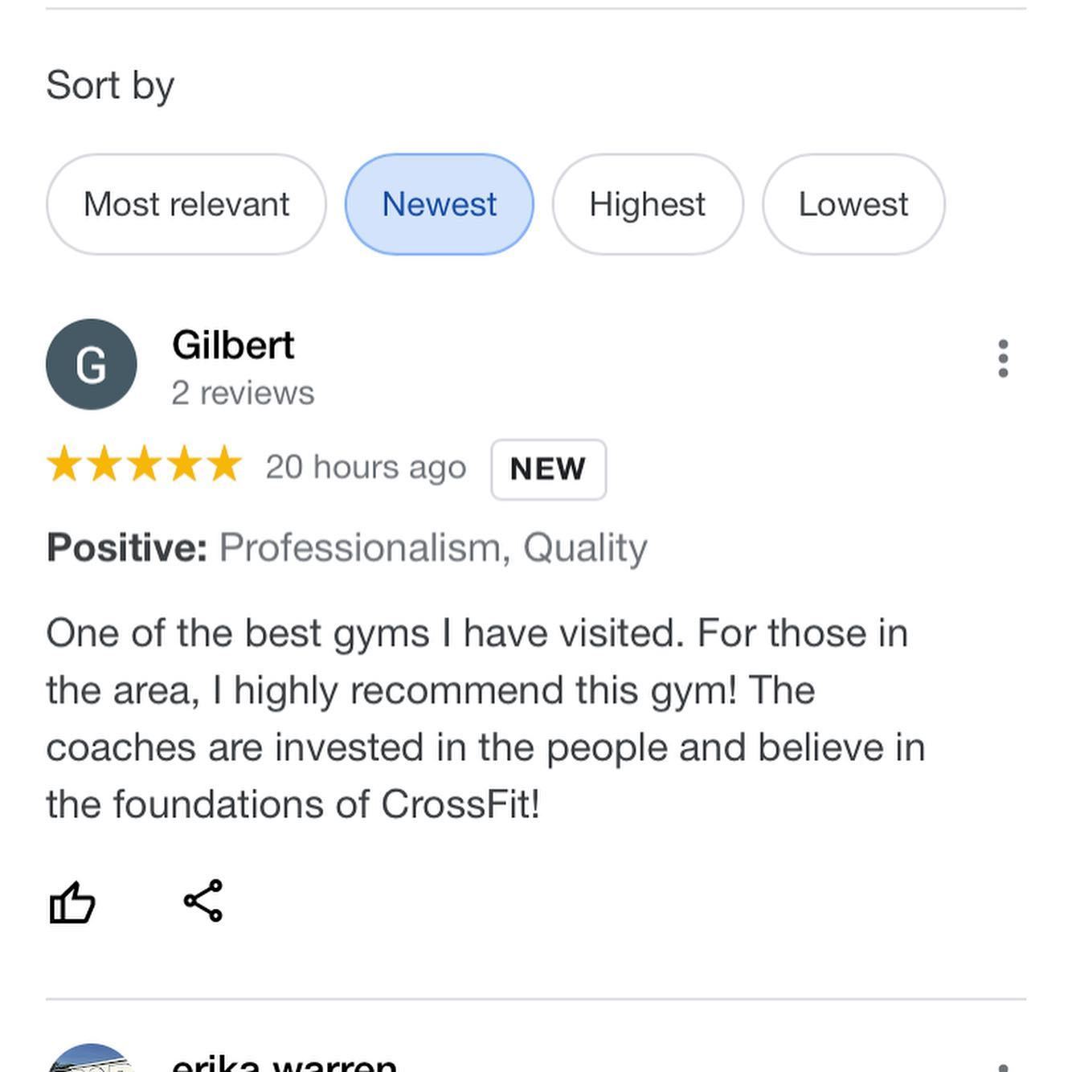This screenshot has height=1072, width=1072.
Task: Sort reviews by Most relevant
Action: pos(186,204)
